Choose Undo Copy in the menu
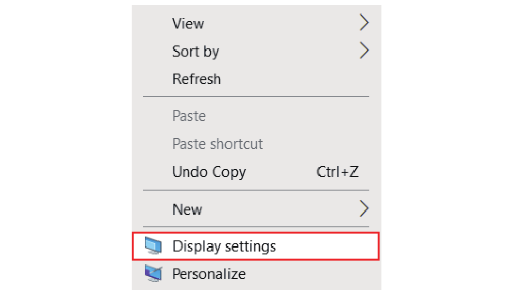 209,172
